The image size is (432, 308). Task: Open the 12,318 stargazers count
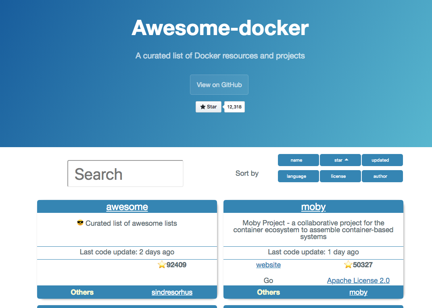click(x=234, y=107)
